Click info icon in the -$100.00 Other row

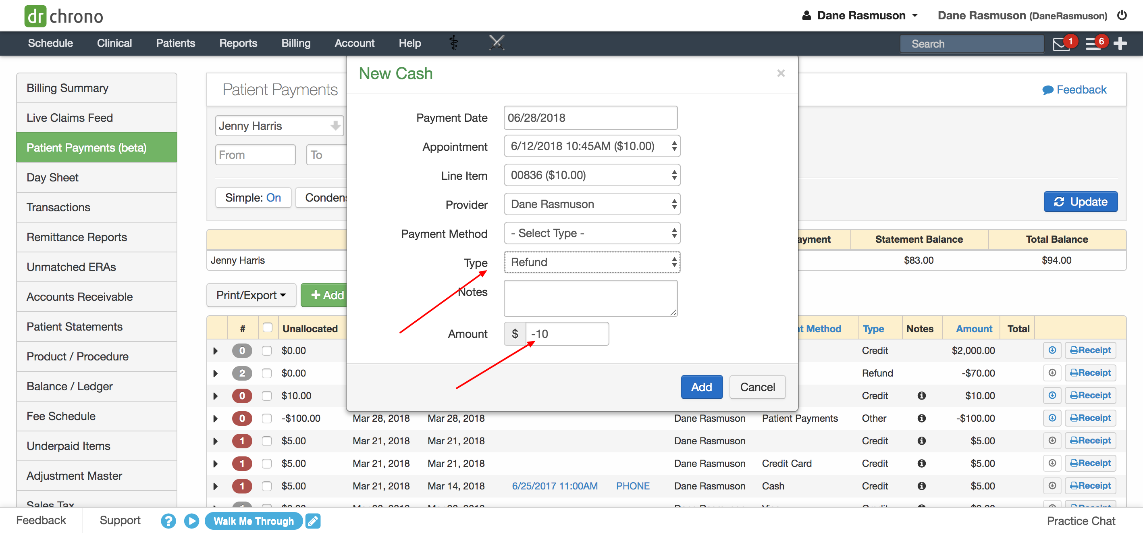click(x=922, y=418)
